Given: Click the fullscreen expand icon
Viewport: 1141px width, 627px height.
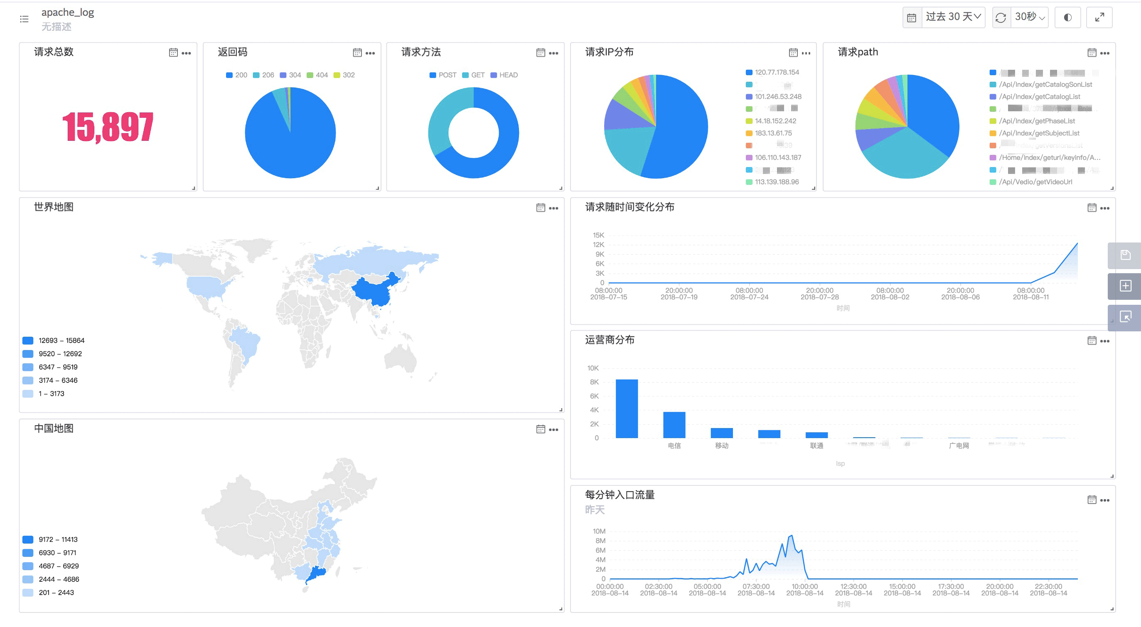Looking at the screenshot, I should pyautogui.click(x=1099, y=17).
